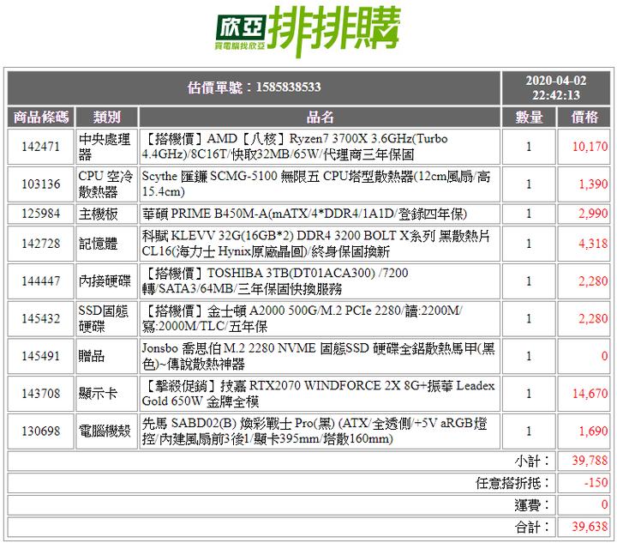This screenshot has width=617, height=543.
Task: Click the CPU 空冷散熱器 category cell
Action: pyautogui.click(x=106, y=184)
